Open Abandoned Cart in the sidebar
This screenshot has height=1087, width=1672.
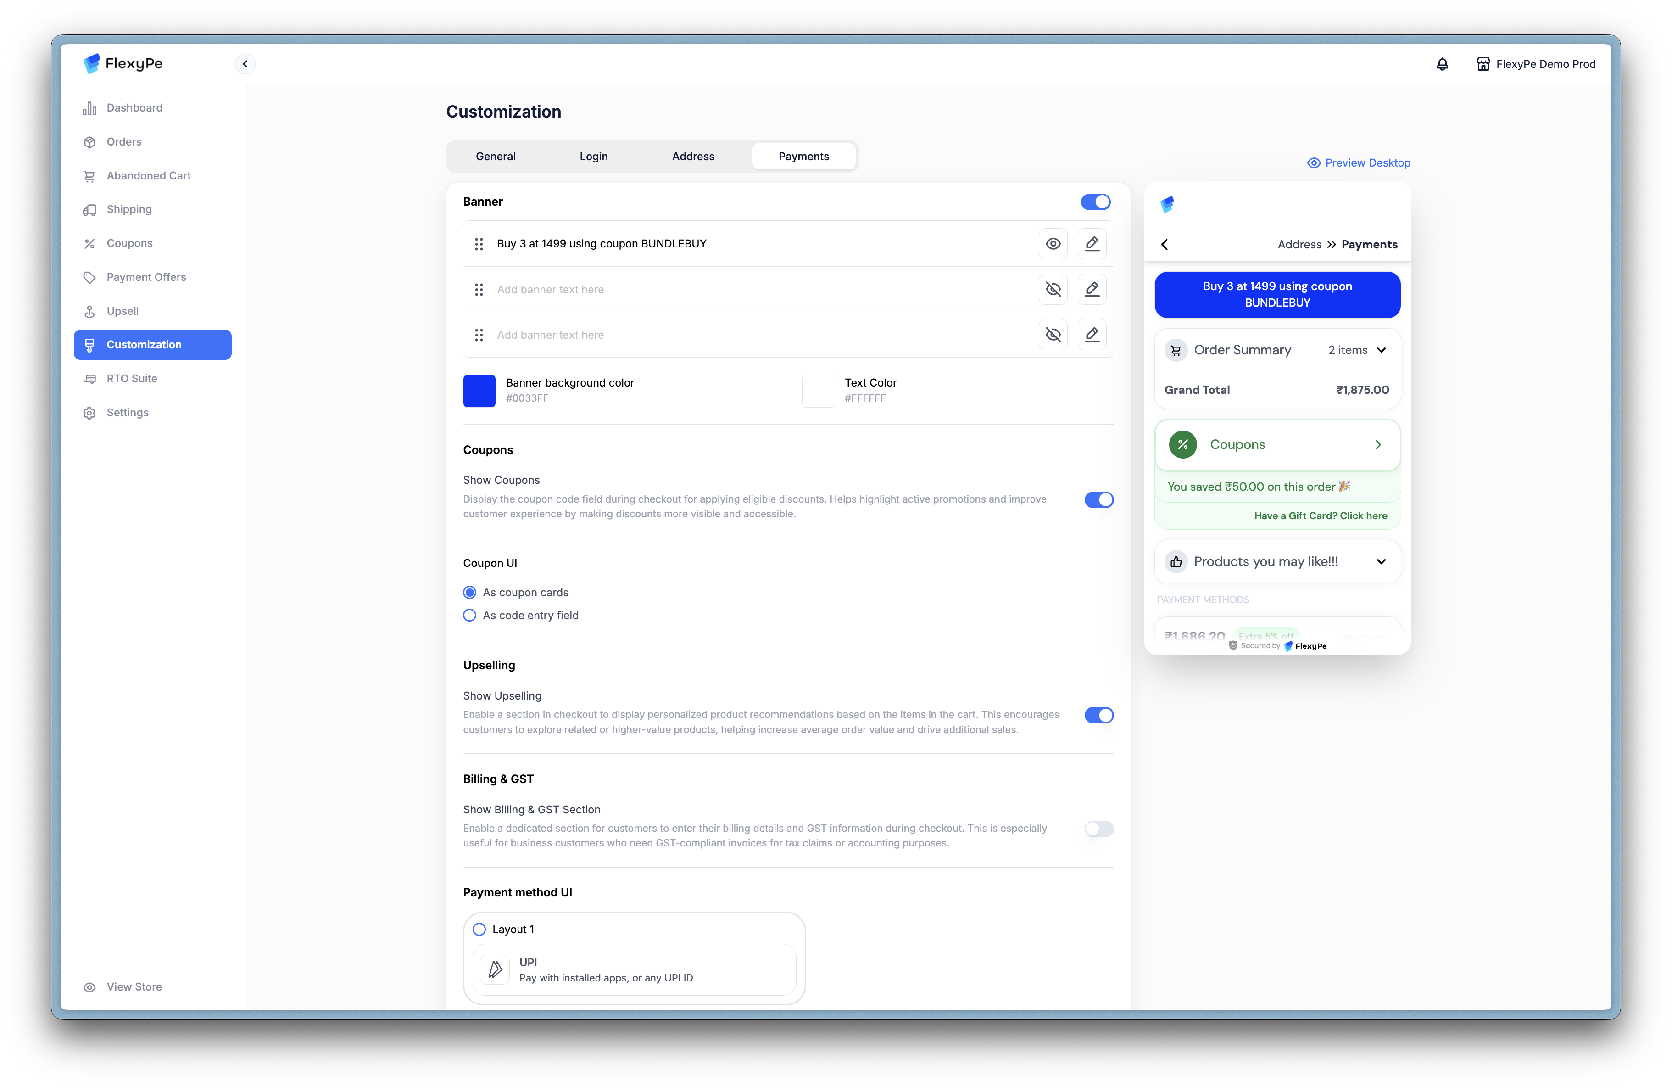[148, 176]
